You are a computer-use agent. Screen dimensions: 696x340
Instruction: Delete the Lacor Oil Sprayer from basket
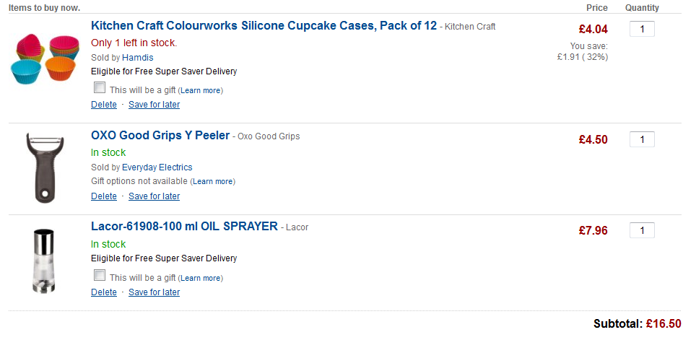click(x=104, y=292)
